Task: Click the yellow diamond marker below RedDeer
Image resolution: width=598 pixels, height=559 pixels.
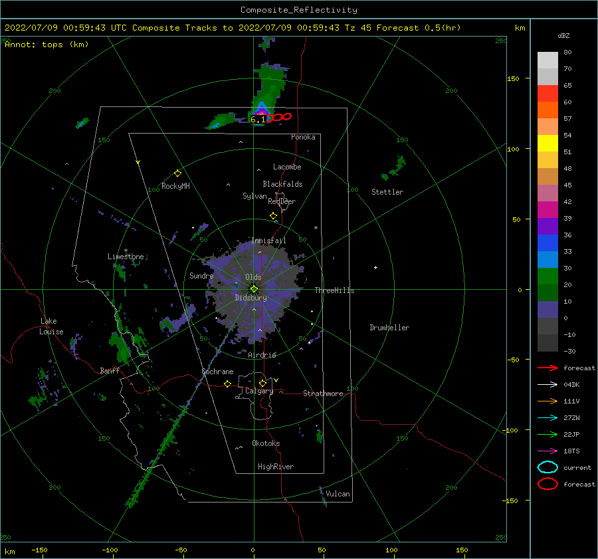Action: (273, 216)
